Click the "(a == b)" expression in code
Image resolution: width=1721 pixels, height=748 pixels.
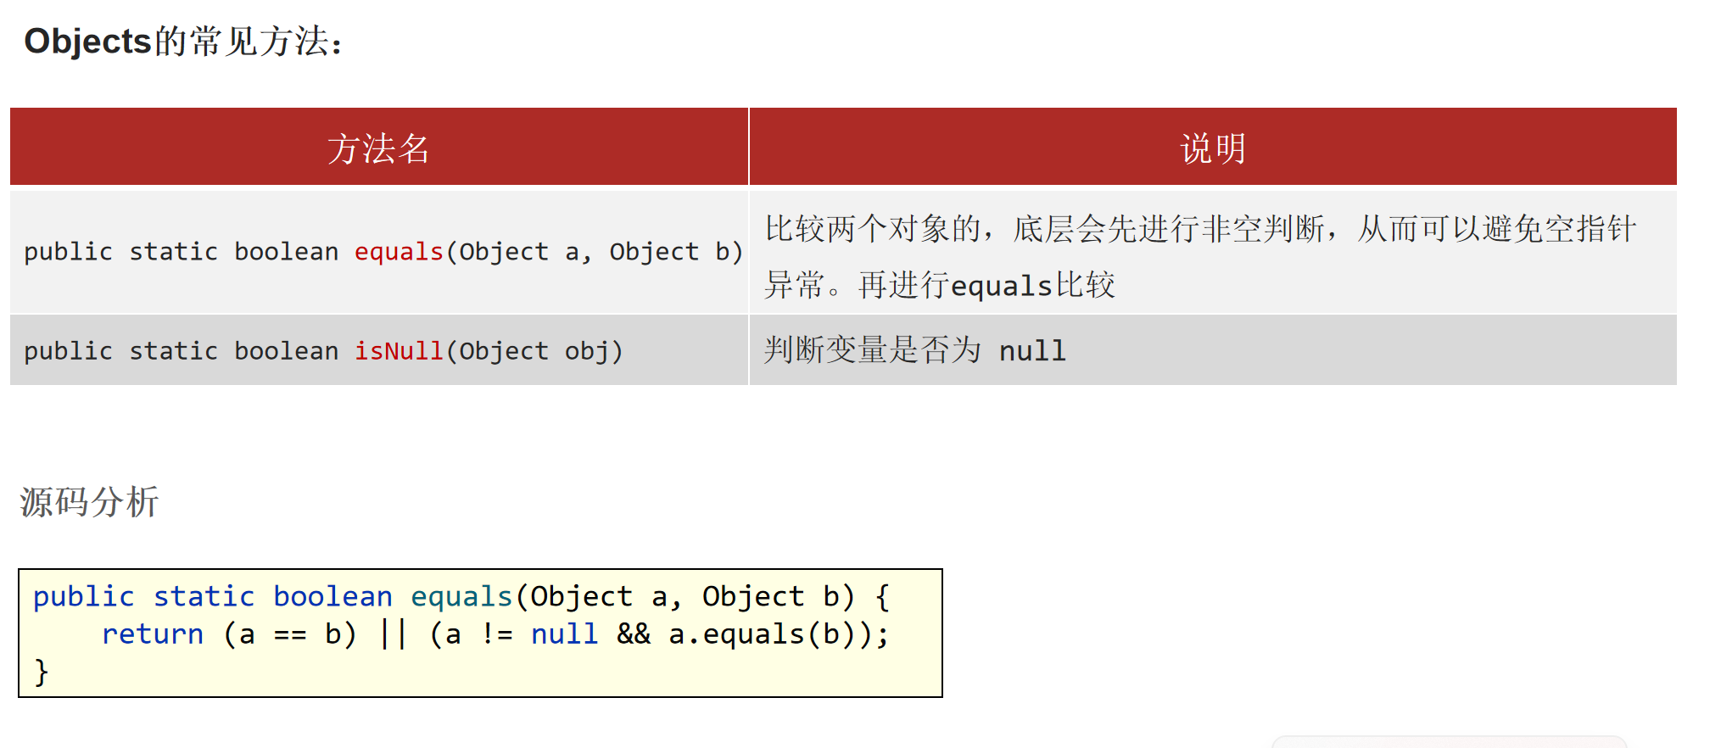point(289,634)
